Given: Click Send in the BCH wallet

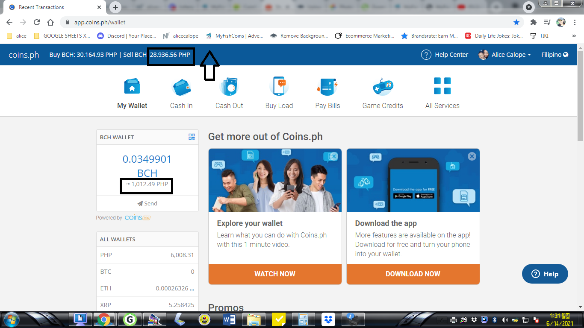Looking at the screenshot, I should [x=147, y=203].
